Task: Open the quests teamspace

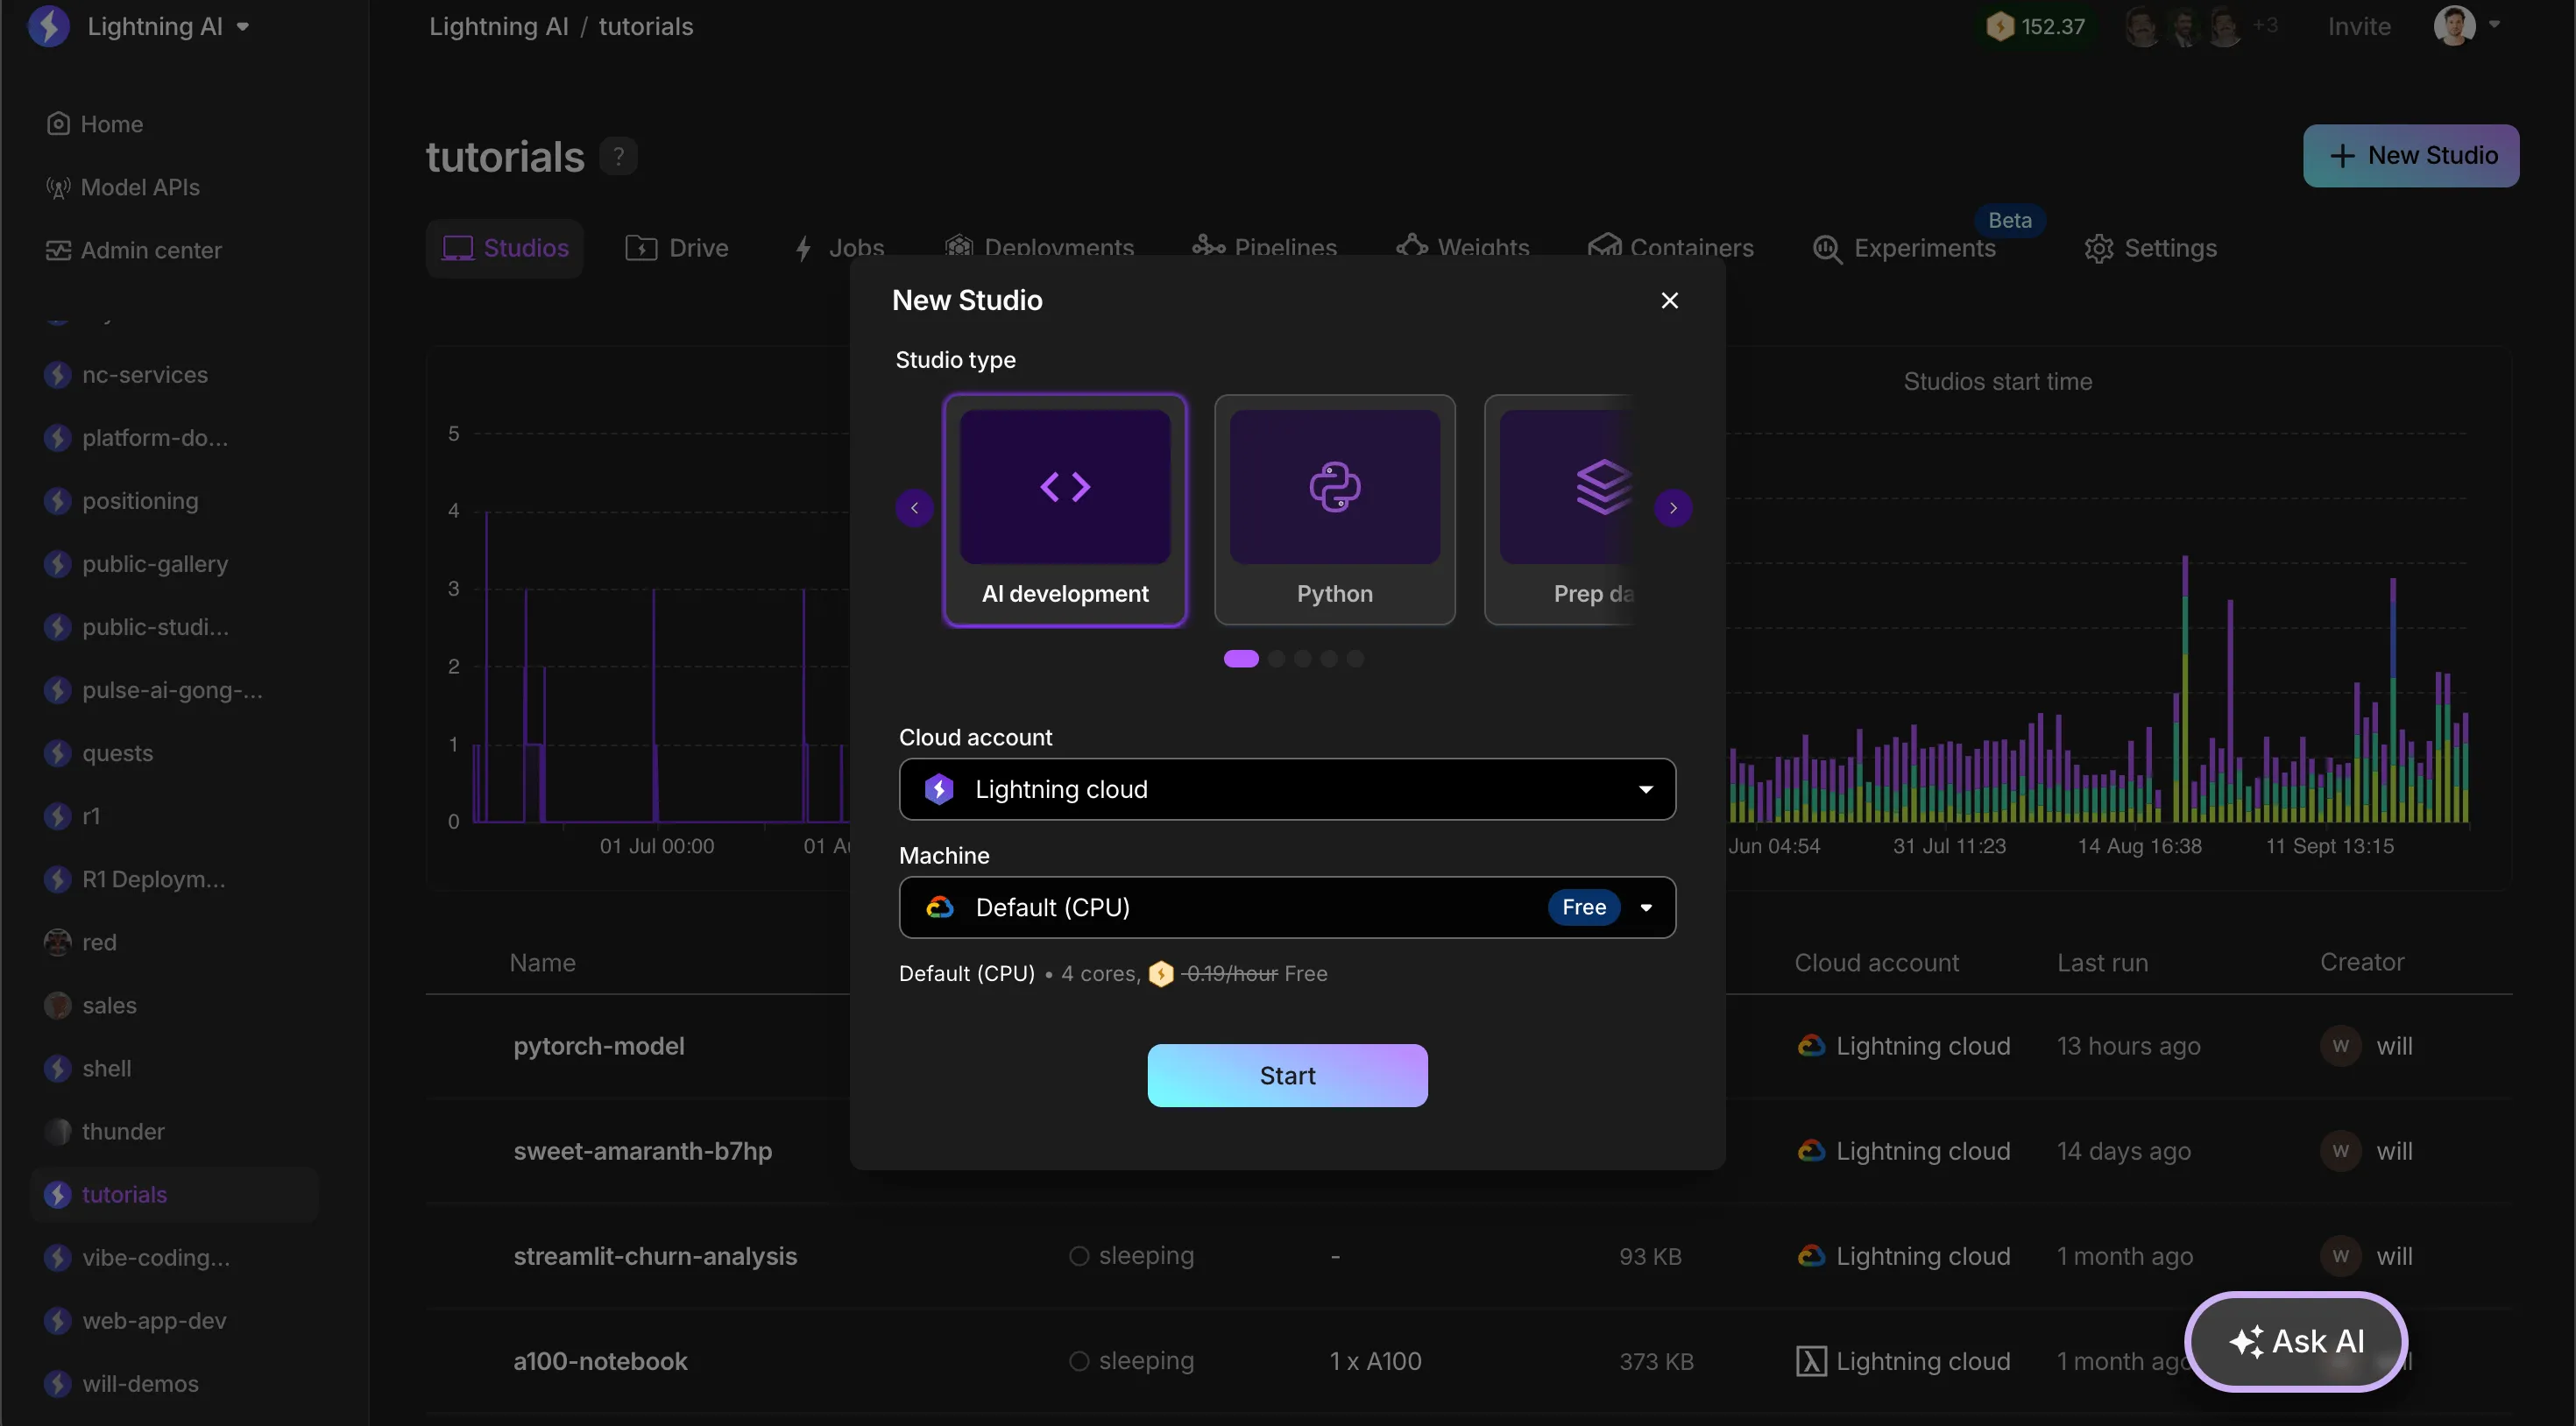Action: coord(98,753)
